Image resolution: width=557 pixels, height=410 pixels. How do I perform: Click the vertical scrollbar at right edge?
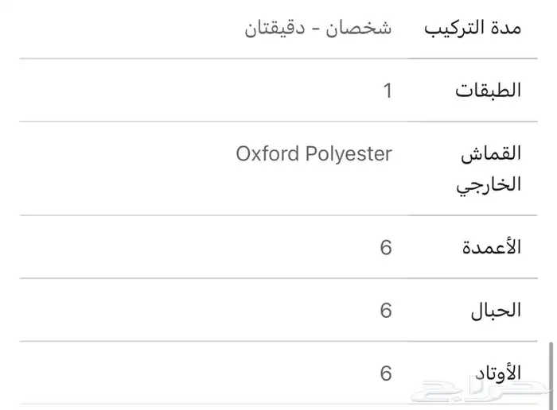tap(551, 375)
